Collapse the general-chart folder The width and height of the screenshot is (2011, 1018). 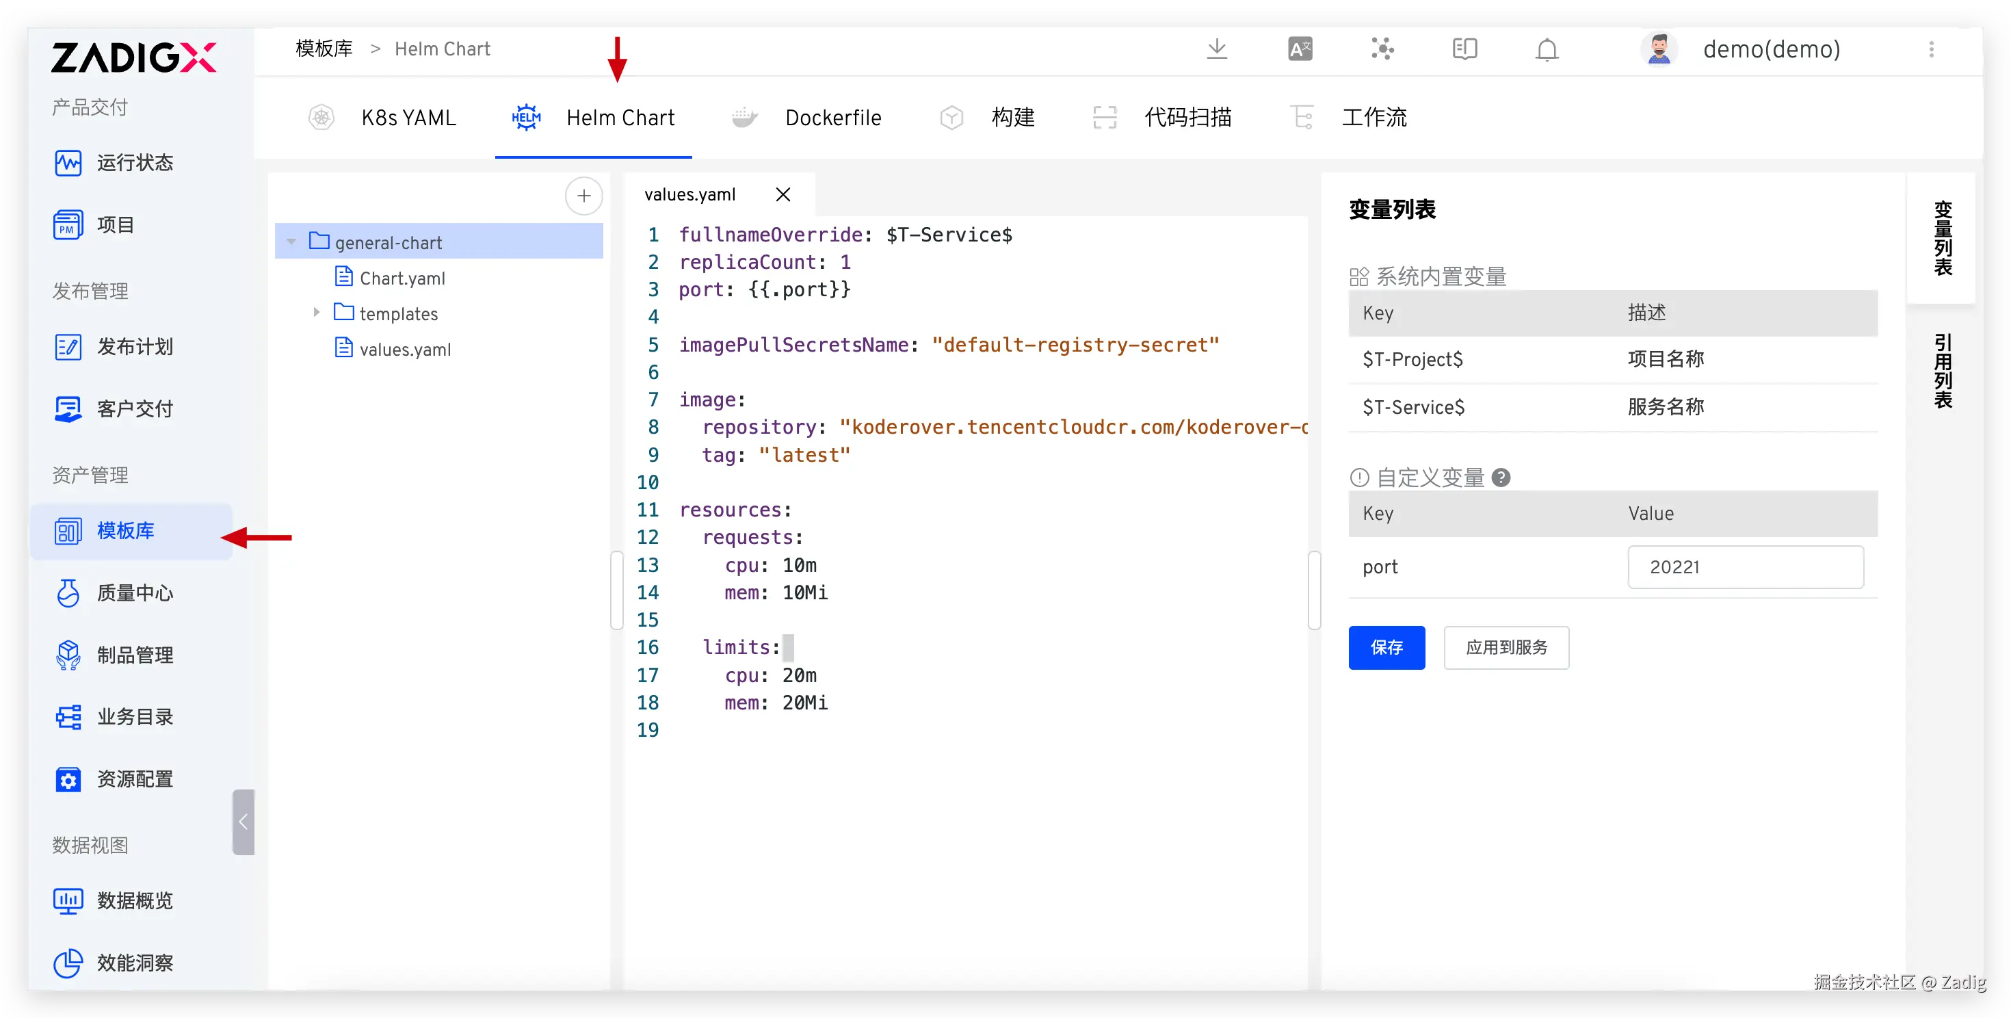tap(292, 242)
